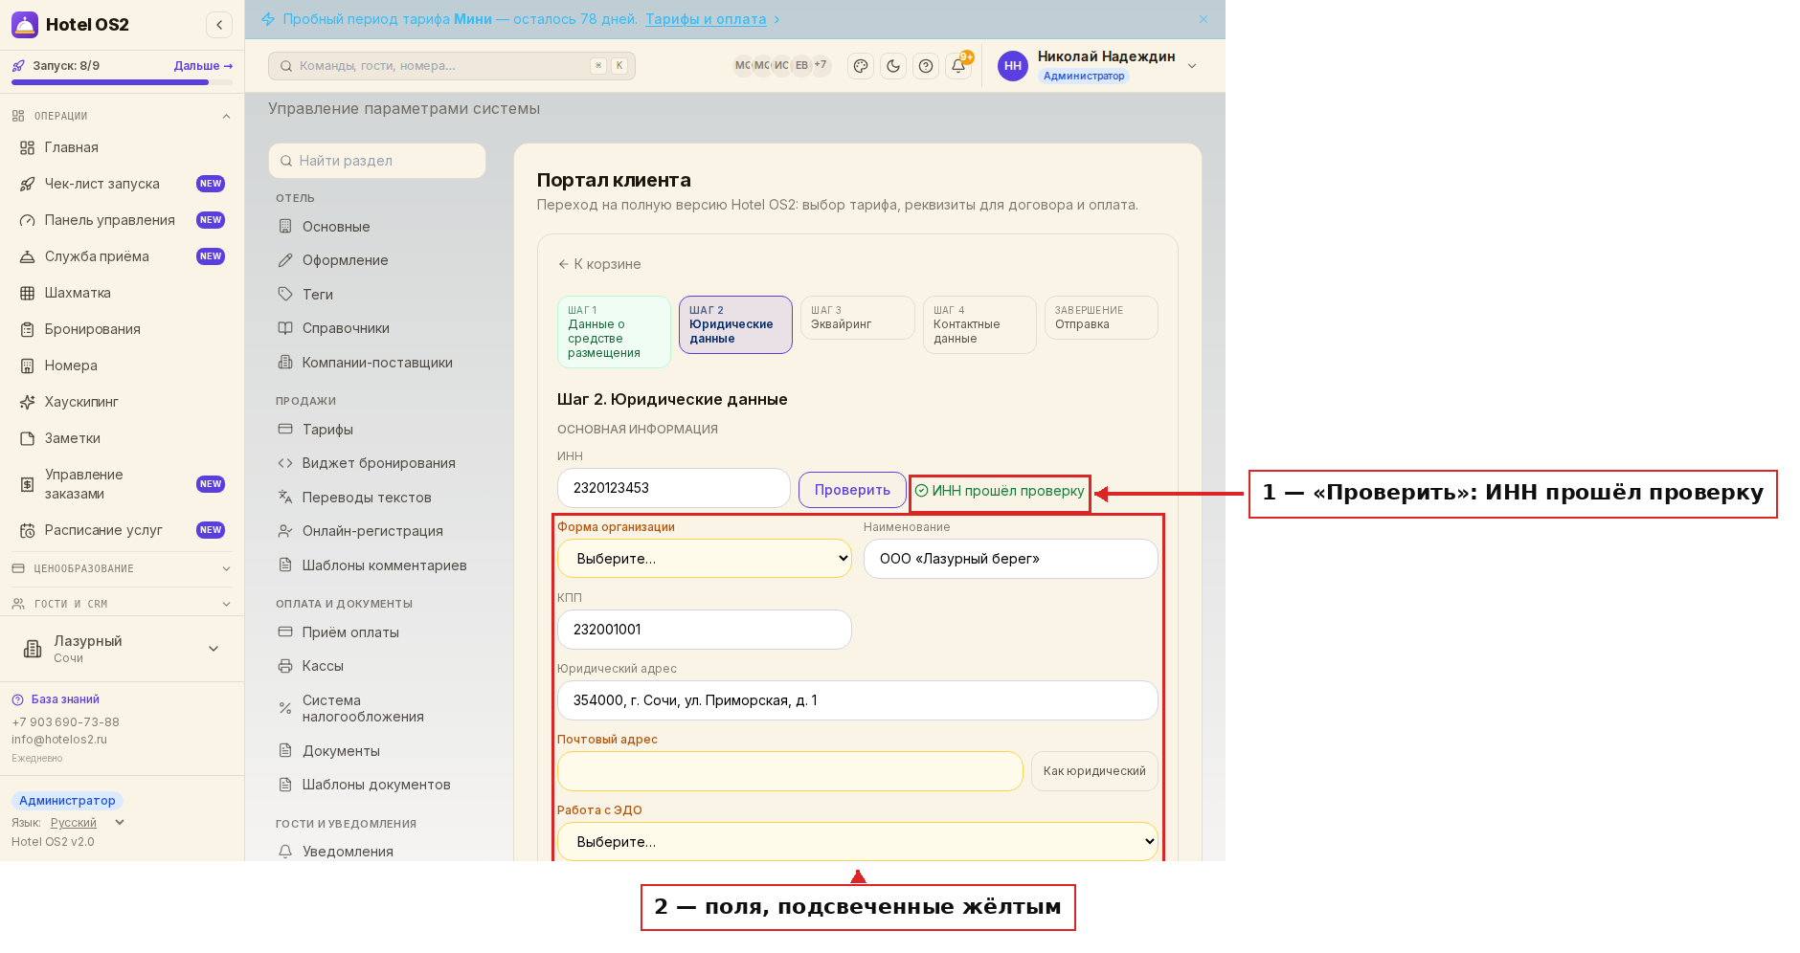Focus the Почтовый адрес field
Screen dimensions: 1800x953
click(791, 771)
